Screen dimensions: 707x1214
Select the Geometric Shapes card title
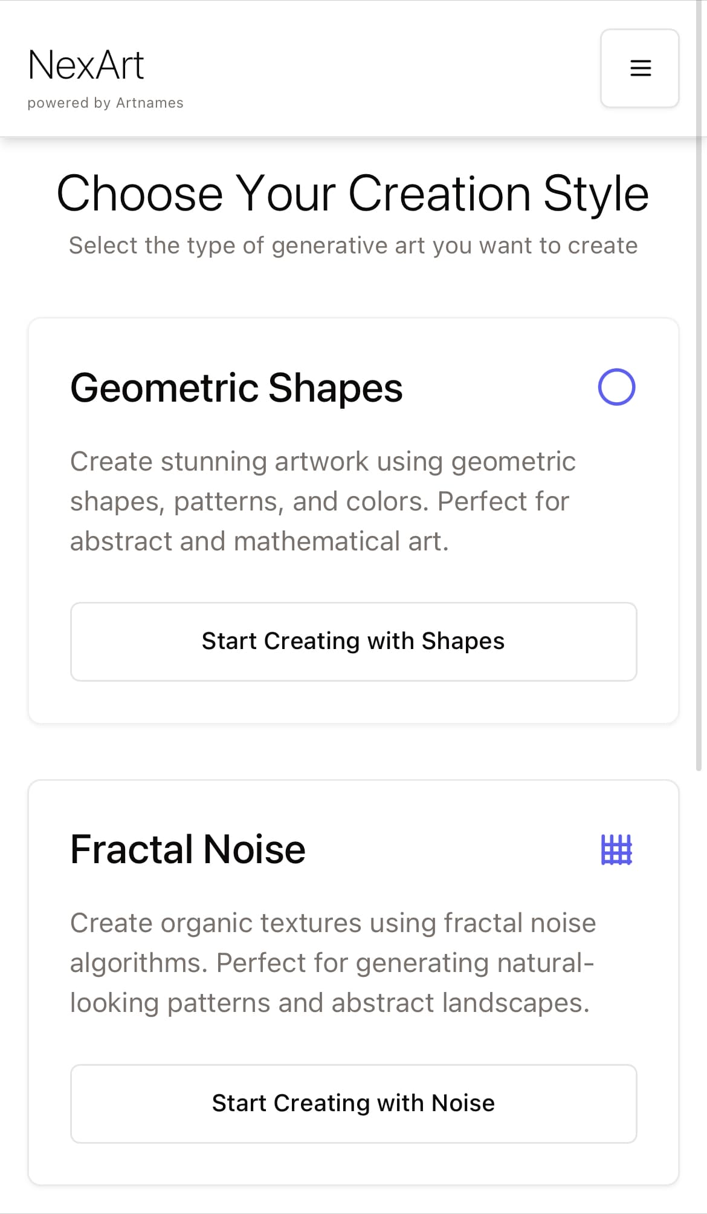[x=236, y=387]
